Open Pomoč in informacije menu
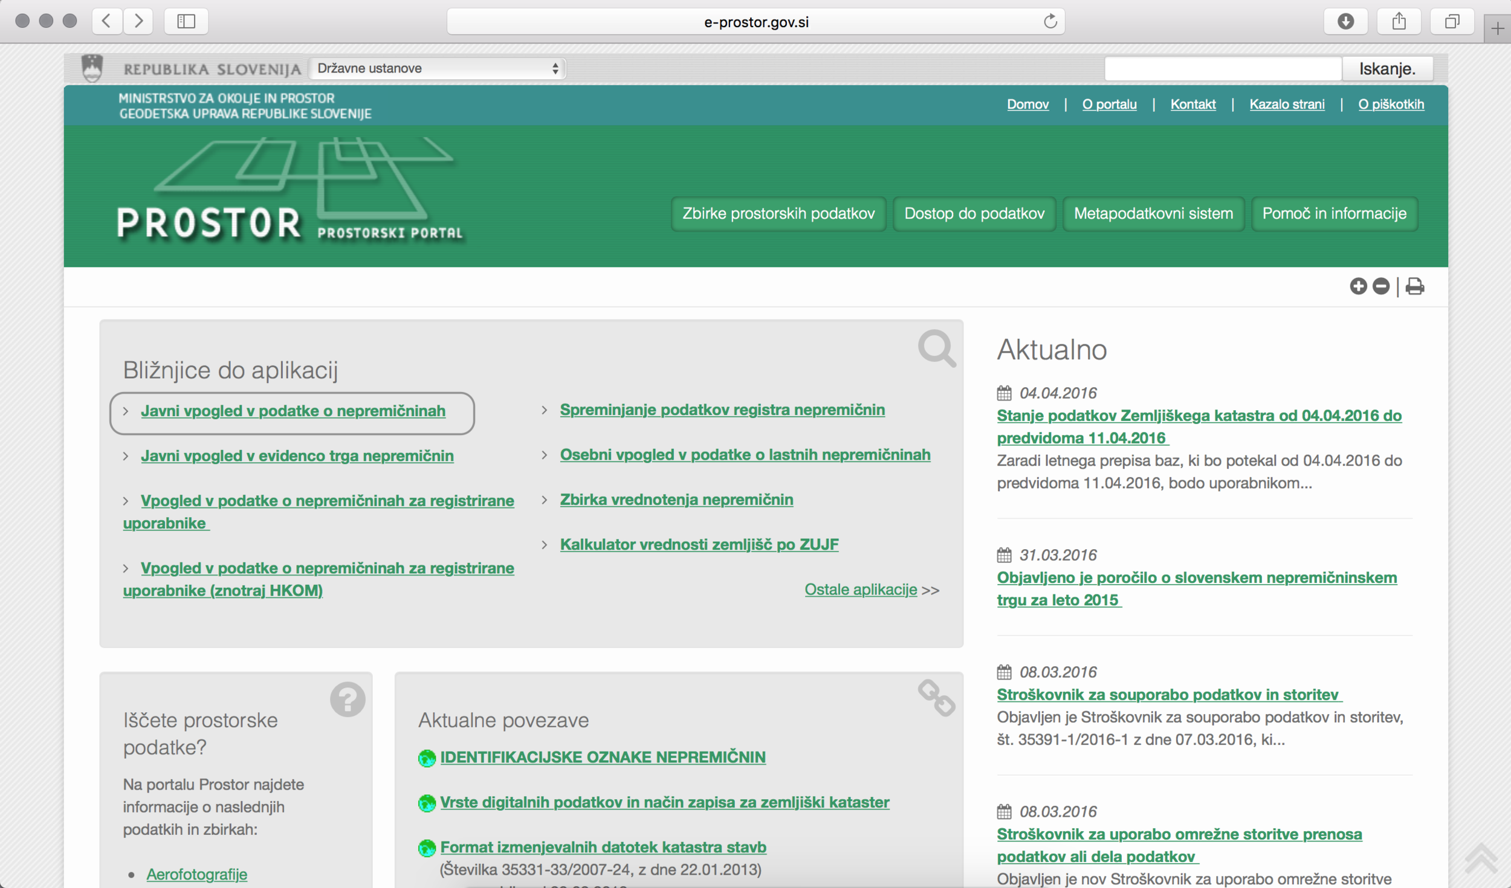Viewport: 1511px width, 888px height. coord(1334,214)
